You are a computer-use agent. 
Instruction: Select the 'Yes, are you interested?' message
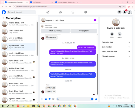pos(86,47)
